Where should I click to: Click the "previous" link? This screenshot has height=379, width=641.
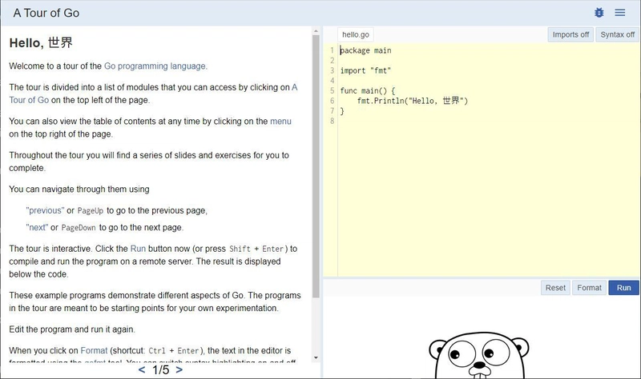pos(45,210)
